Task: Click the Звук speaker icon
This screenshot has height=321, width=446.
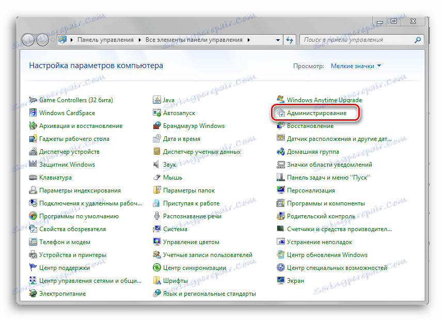Action: coord(156,164)
